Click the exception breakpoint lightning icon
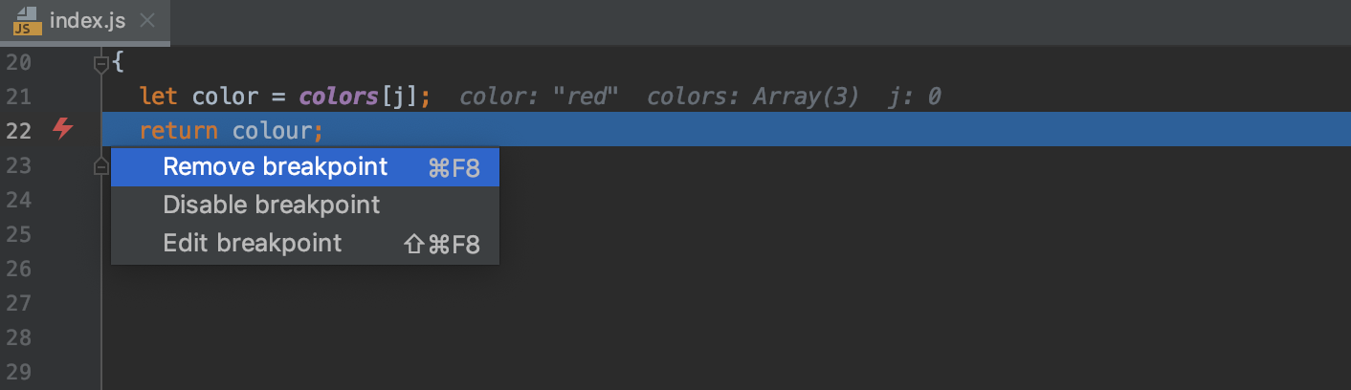1351x390 pixels. (62, 129)
